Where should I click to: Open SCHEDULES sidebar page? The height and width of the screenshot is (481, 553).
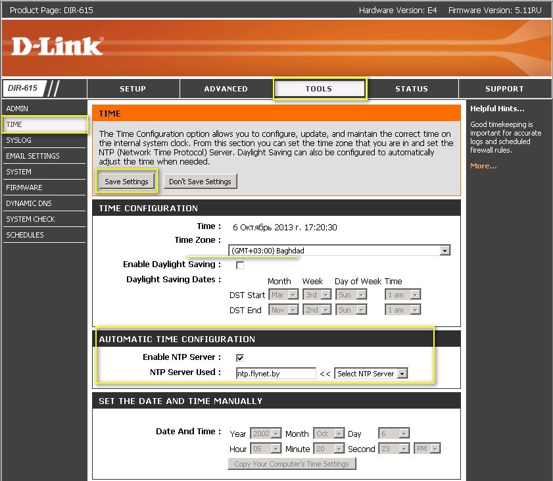(44, 235)
